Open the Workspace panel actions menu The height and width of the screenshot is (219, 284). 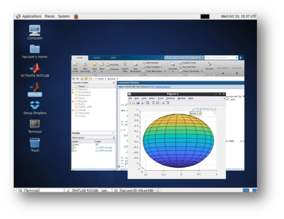114,138
